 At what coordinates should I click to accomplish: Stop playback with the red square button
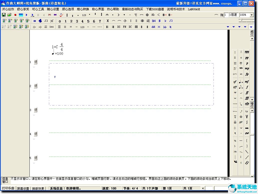[15, 15]
